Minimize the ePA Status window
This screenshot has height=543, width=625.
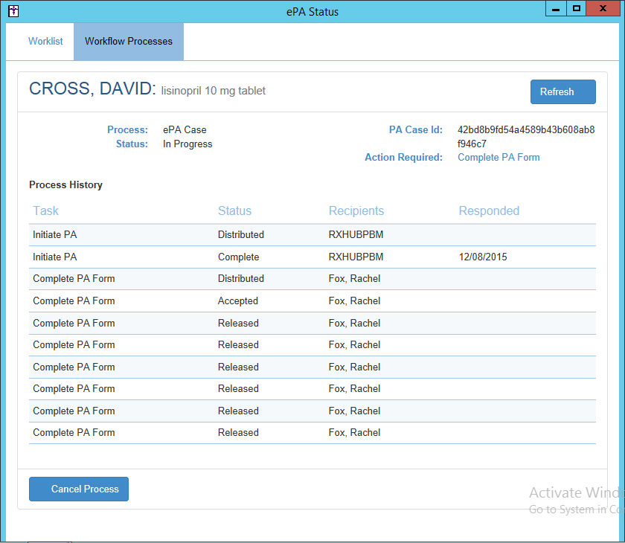pyautogui.click(x=556, y=8)
